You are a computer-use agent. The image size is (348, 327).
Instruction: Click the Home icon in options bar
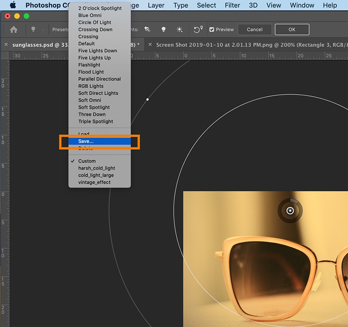point(14,30)
